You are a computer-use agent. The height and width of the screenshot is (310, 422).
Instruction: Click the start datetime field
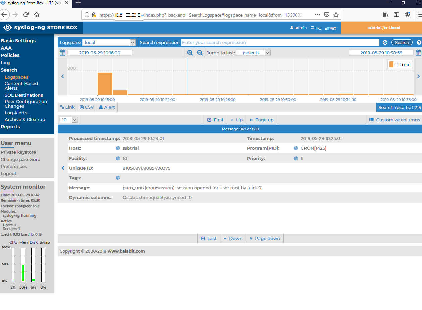click(x=100, y=53)
